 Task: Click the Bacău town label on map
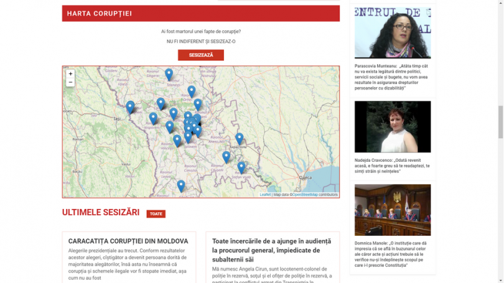pos(77,172)
